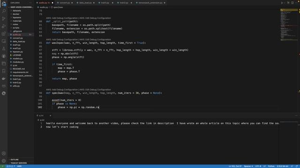Viewport: 300px width, 168px height.
Task: Open modules.py in the file explorer
Action: click(21, 62)
